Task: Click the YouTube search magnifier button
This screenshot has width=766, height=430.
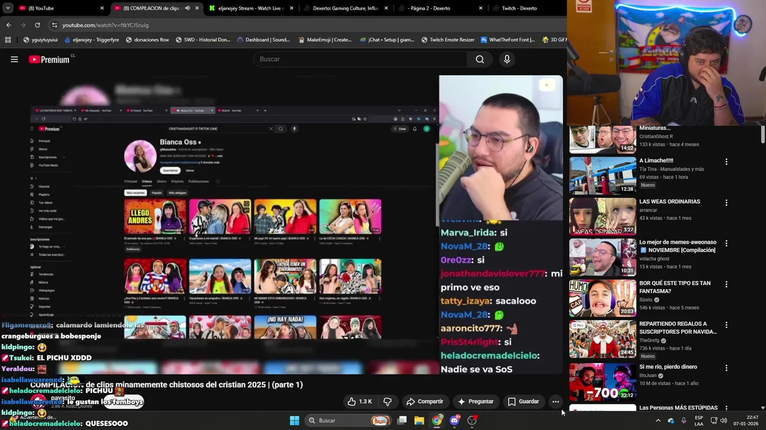Action: click(479, 59)
